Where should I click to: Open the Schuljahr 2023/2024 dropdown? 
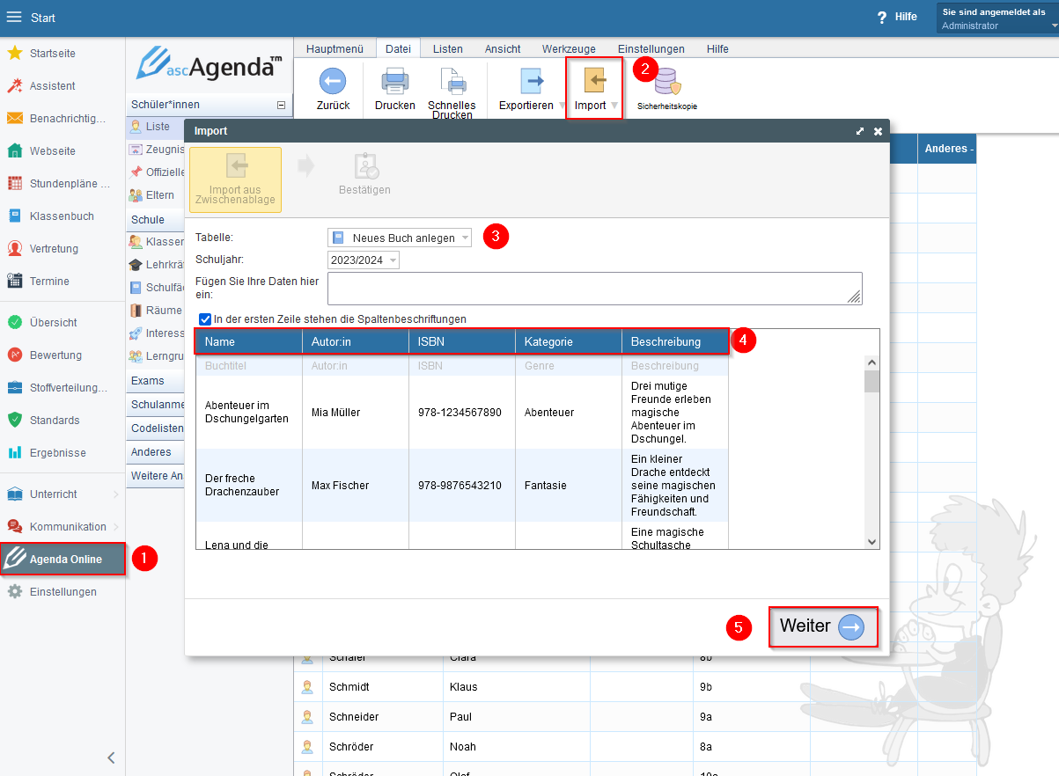point(363,260)
